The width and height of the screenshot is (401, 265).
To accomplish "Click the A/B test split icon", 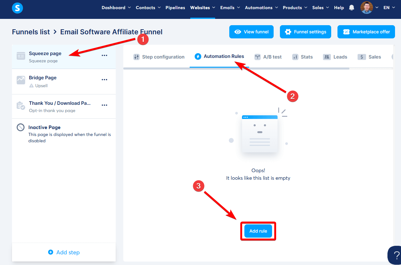I will (258, 57).
